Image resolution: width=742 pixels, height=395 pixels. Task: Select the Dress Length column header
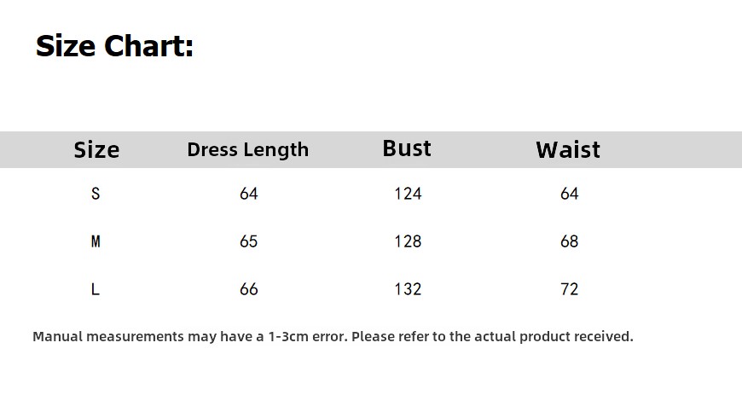(248, 149)
